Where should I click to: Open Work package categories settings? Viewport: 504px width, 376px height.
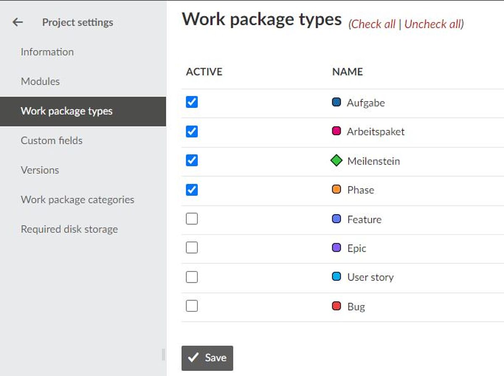[78, 200]
